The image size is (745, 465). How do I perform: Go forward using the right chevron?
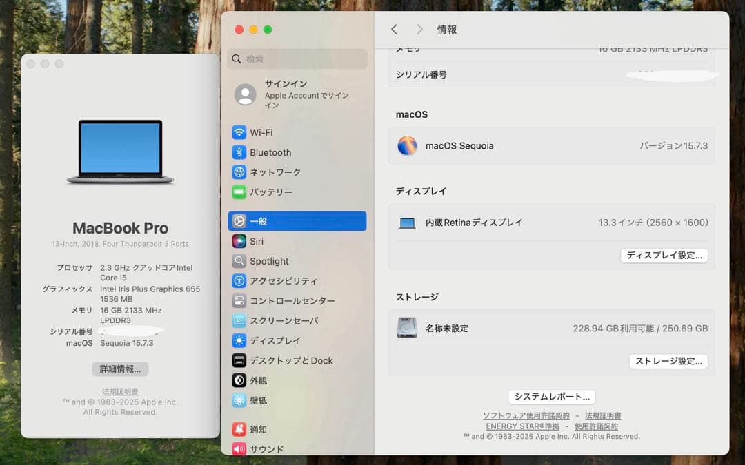(419, 29)
